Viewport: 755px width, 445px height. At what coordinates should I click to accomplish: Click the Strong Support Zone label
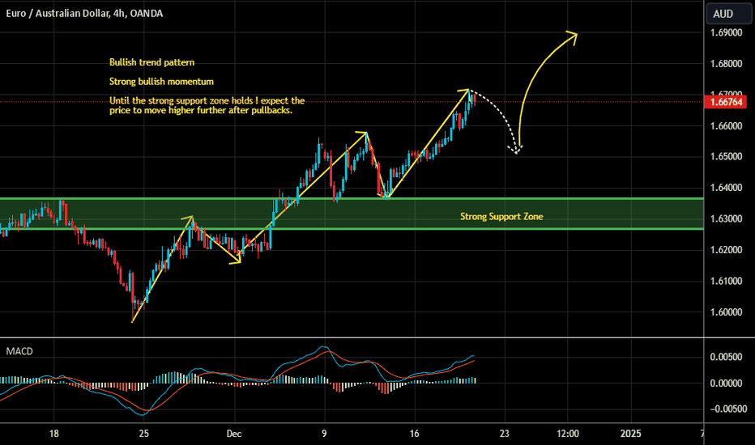coord(501,217)
